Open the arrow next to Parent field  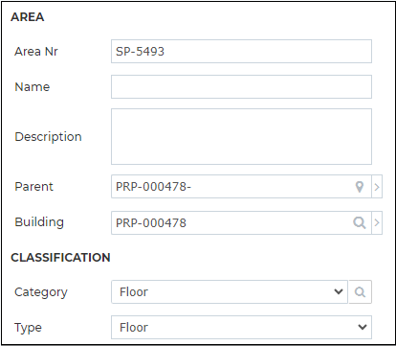tap(377, 187)
